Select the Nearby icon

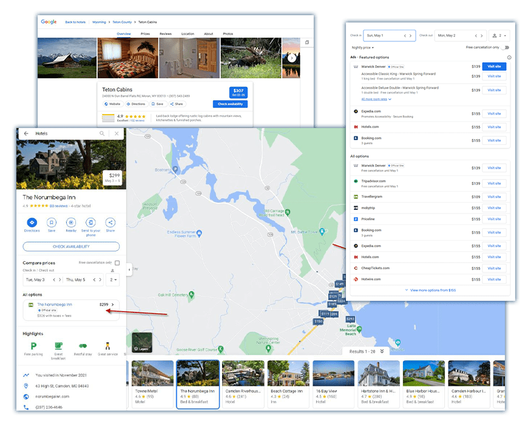pyautogui.click(x=71, y=223)
